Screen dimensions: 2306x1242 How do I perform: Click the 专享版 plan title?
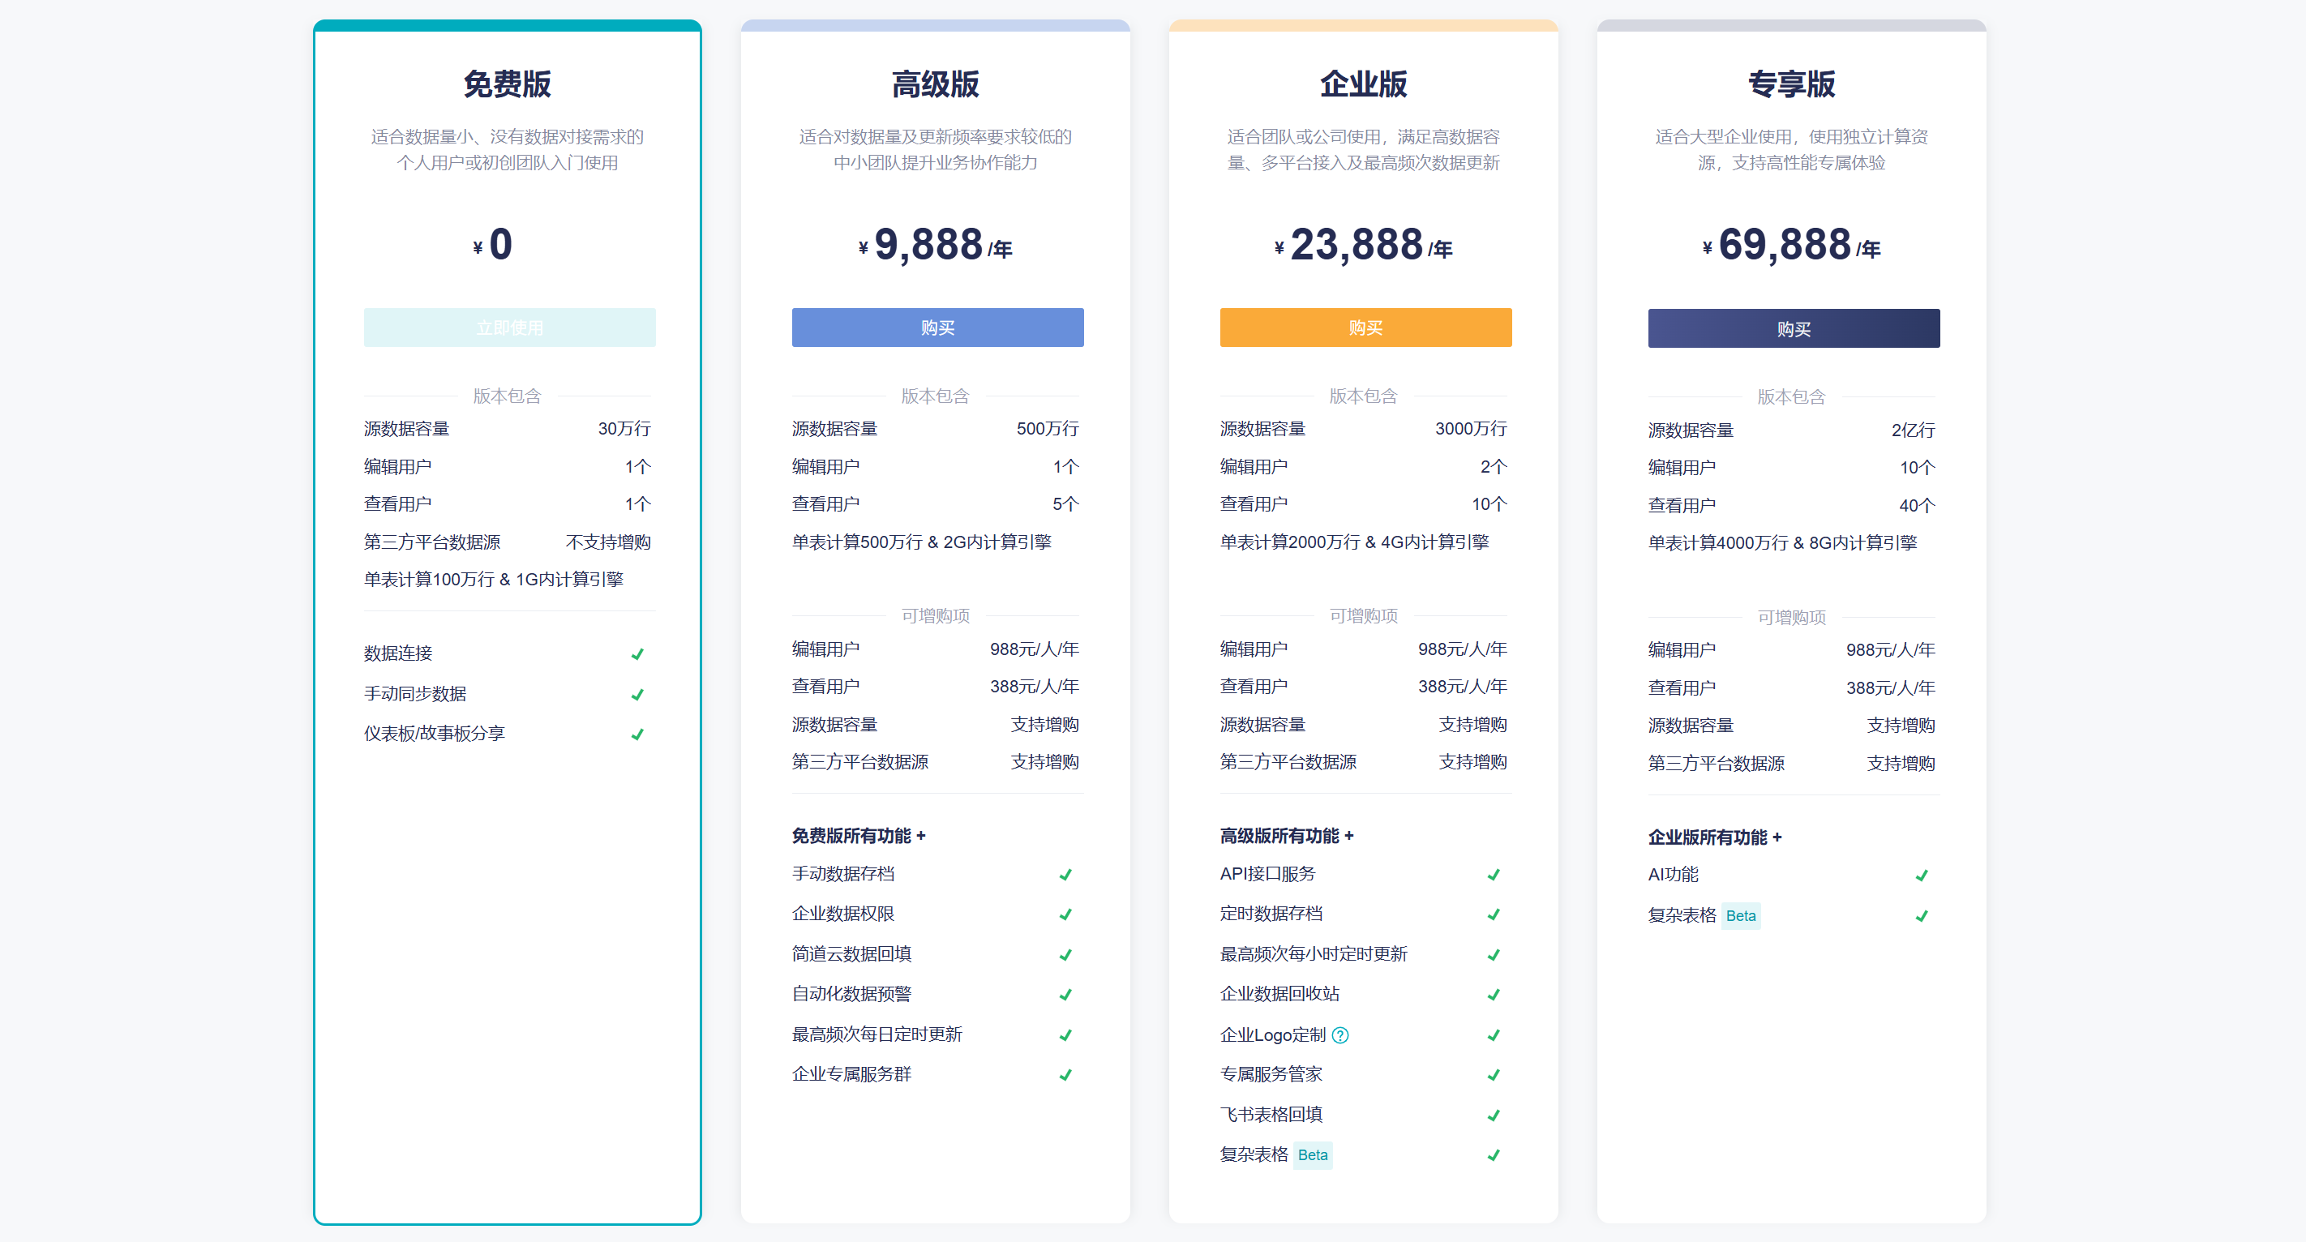coord(1791,84)
